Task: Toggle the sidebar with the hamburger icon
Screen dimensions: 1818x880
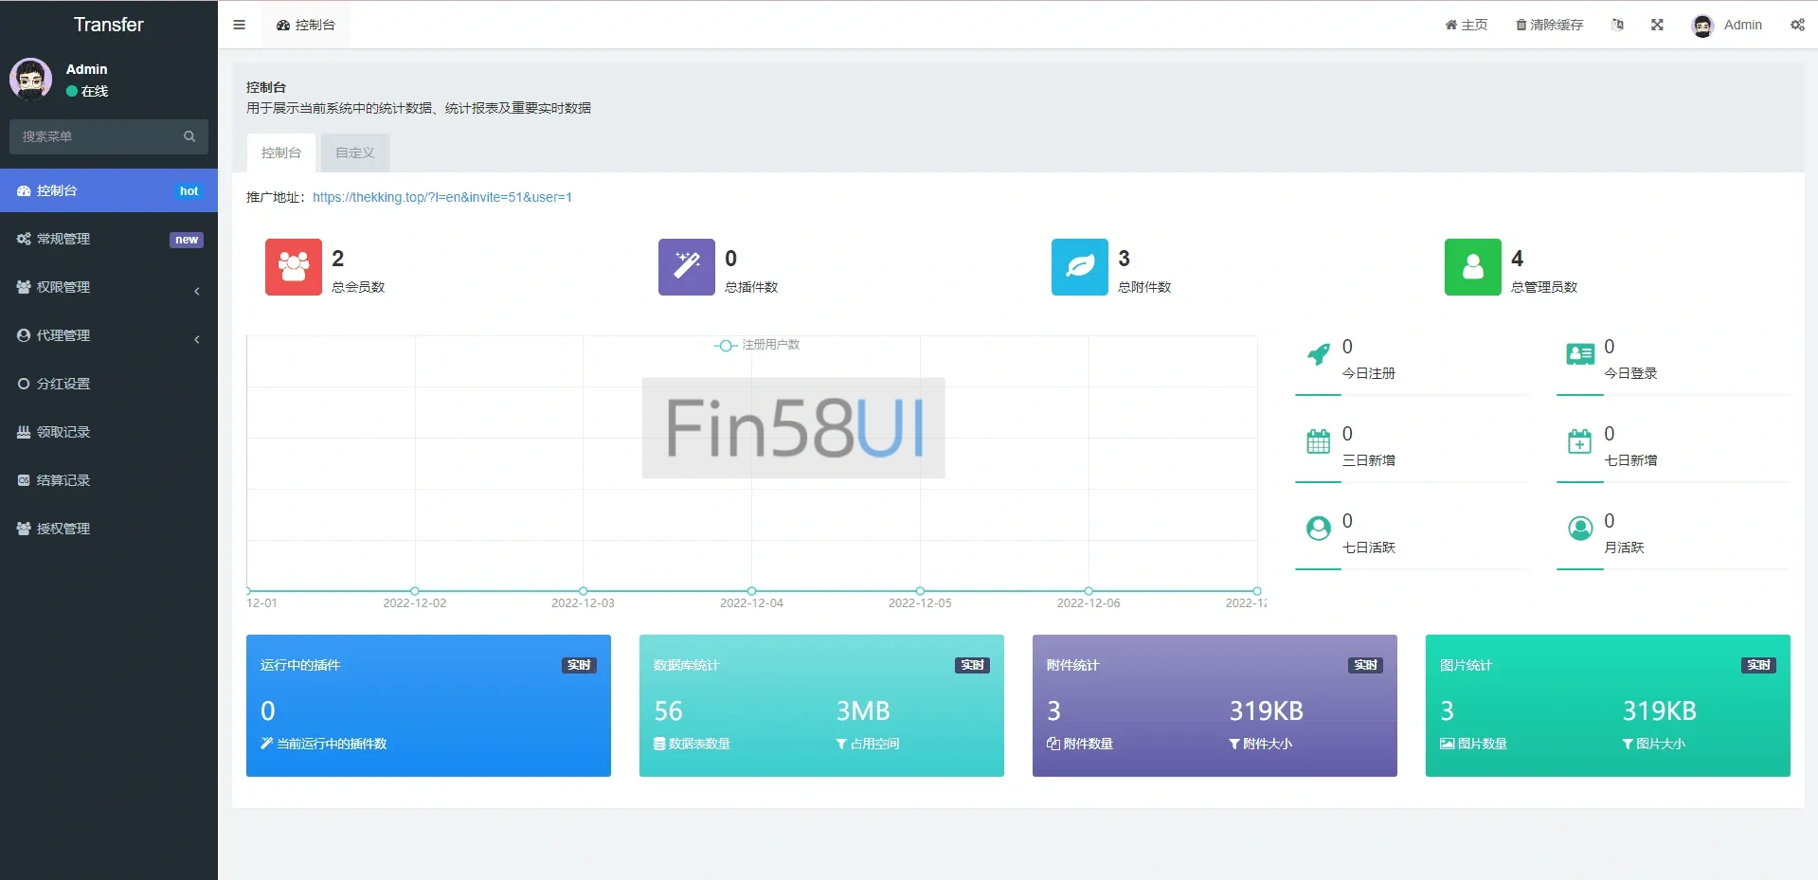Action: (x=239, y=25)
